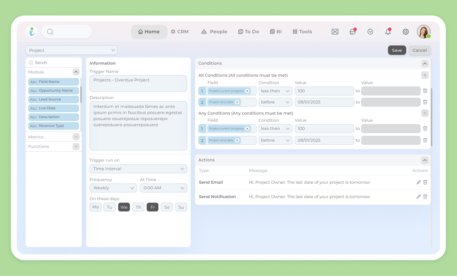Open the People tab
Screen dimensions: 457x276
click(214, 32)
